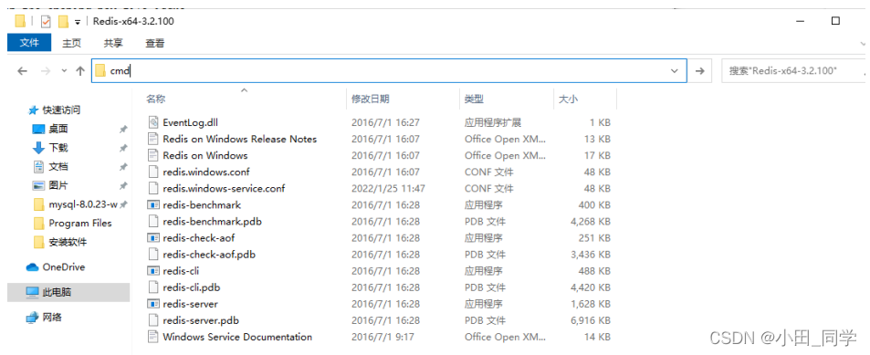Click the EventLog.dll file icon

pos(153,122)
